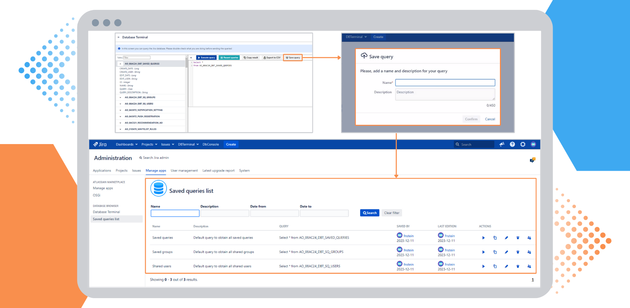
Task: Open the Projects dropdown in the Jira navbar
Action: [x=149, y=144]
